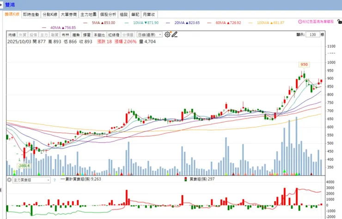Toggle 投信 overlay button
The image size is (342, 219).
click(33, 35)
